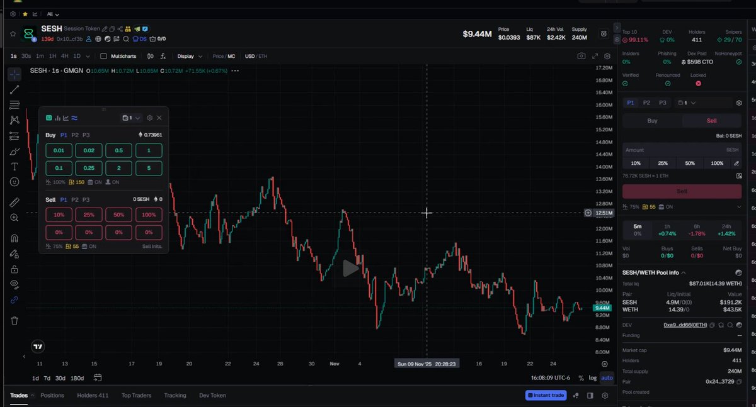Open wallet selector in floating panel

[x=132, y=118]
